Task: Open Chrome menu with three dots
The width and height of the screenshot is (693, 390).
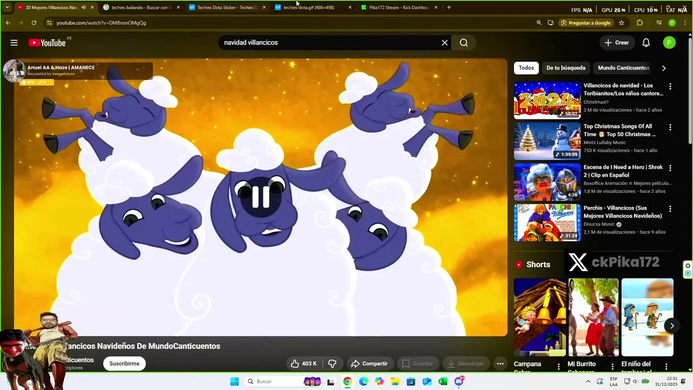Action: [685, 23]
